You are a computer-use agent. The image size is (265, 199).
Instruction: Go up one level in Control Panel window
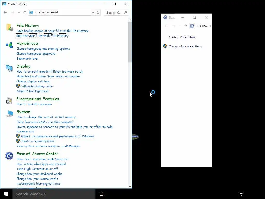[x=25, y=12]
